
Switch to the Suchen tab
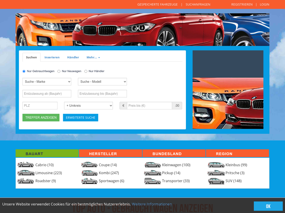click(32, 57)
